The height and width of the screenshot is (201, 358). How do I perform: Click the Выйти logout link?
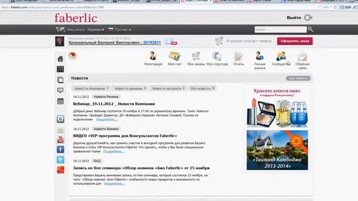tap(294, 17)
